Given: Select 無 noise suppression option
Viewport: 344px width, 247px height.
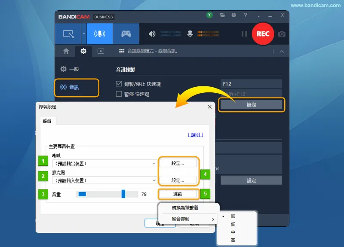Looking at the screenshot, I should tap(233, 217).
